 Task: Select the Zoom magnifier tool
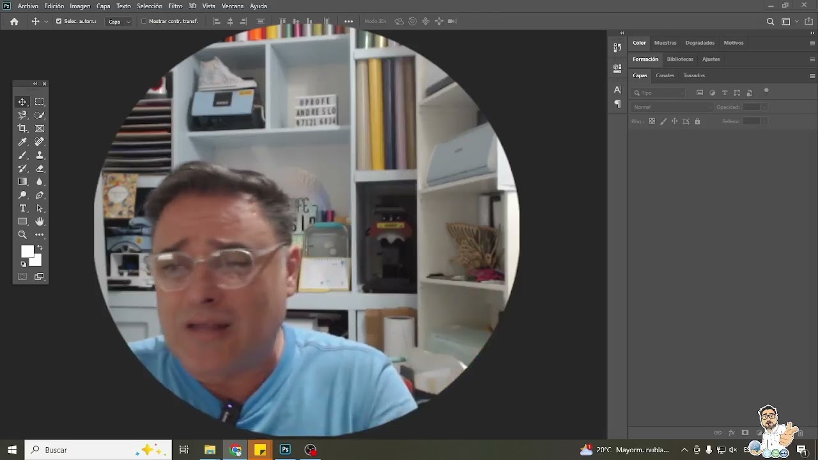22,235
